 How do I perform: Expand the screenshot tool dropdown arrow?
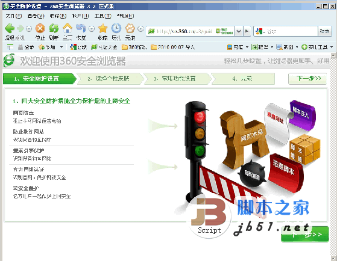click(297, 47)
